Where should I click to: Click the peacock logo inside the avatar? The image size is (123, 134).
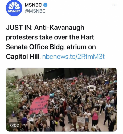14,6
